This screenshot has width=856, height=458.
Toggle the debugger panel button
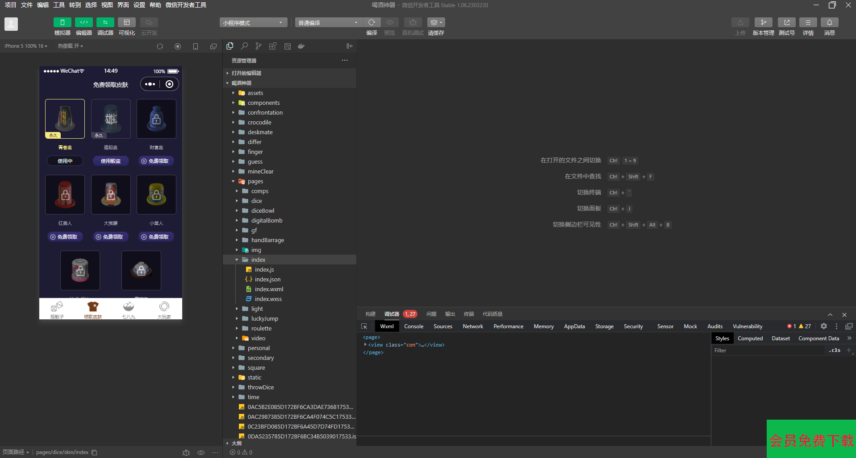click(105, 22)
